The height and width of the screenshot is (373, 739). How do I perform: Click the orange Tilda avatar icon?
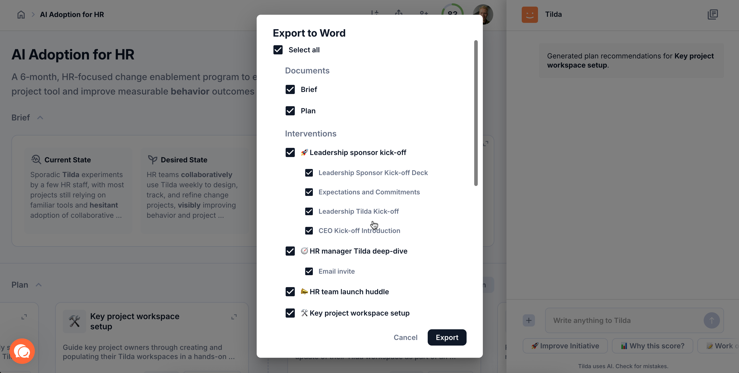point(530,14)
